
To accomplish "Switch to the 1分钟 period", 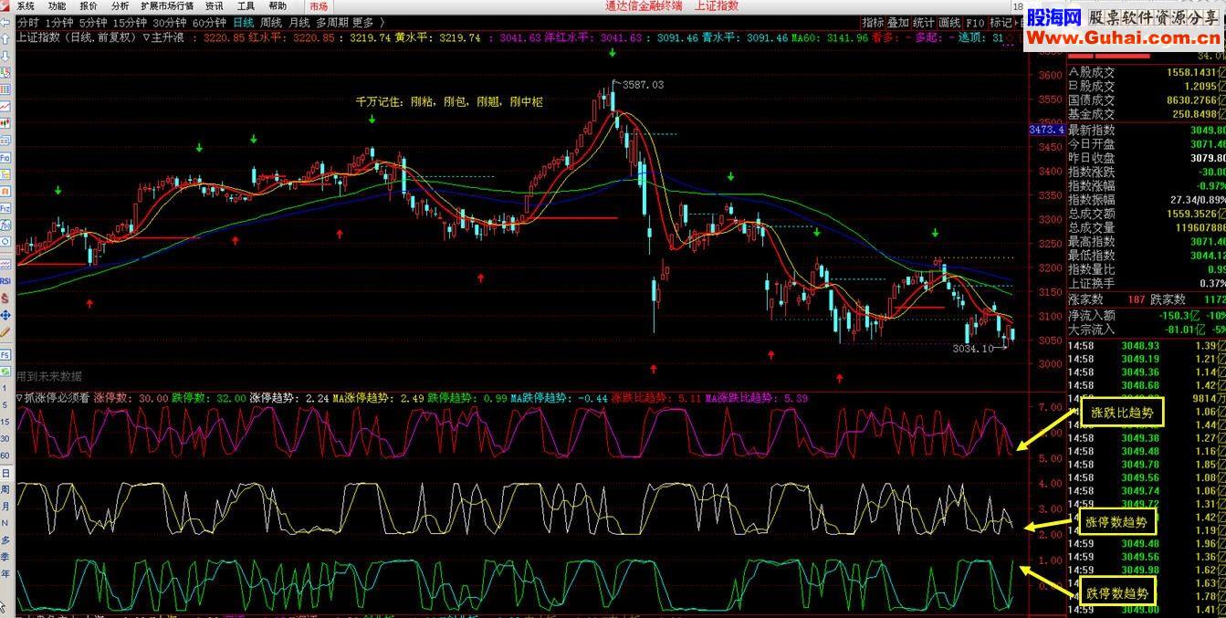I will pyautogui.click(x=58, y=23).
